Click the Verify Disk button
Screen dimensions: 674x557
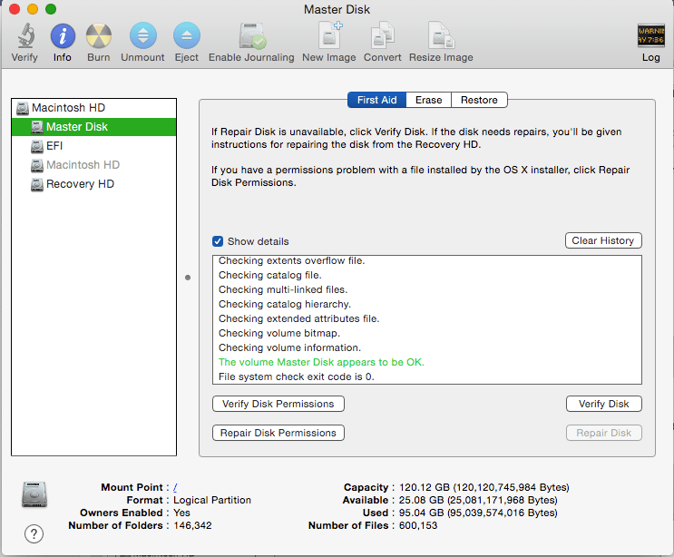pos(604,404)
